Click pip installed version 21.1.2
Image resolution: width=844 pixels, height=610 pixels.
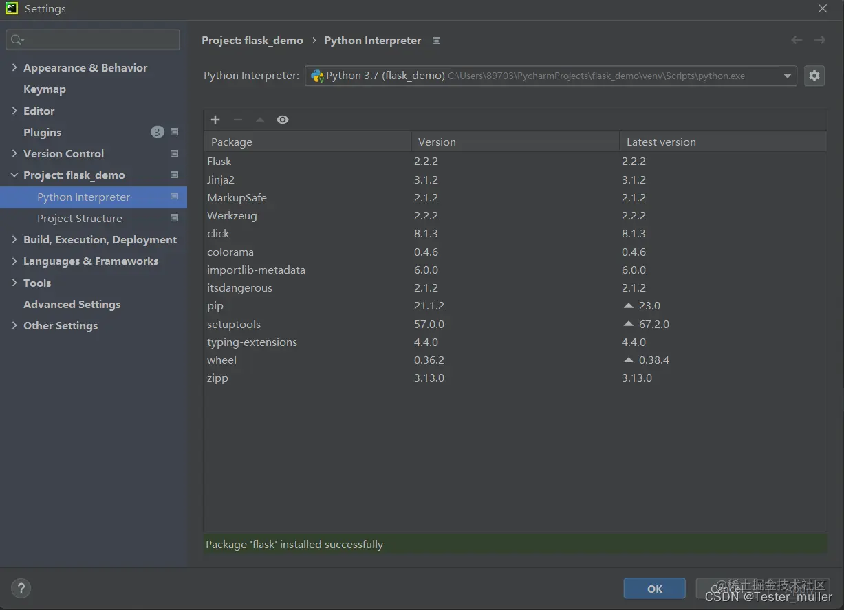tap(429, 306)
